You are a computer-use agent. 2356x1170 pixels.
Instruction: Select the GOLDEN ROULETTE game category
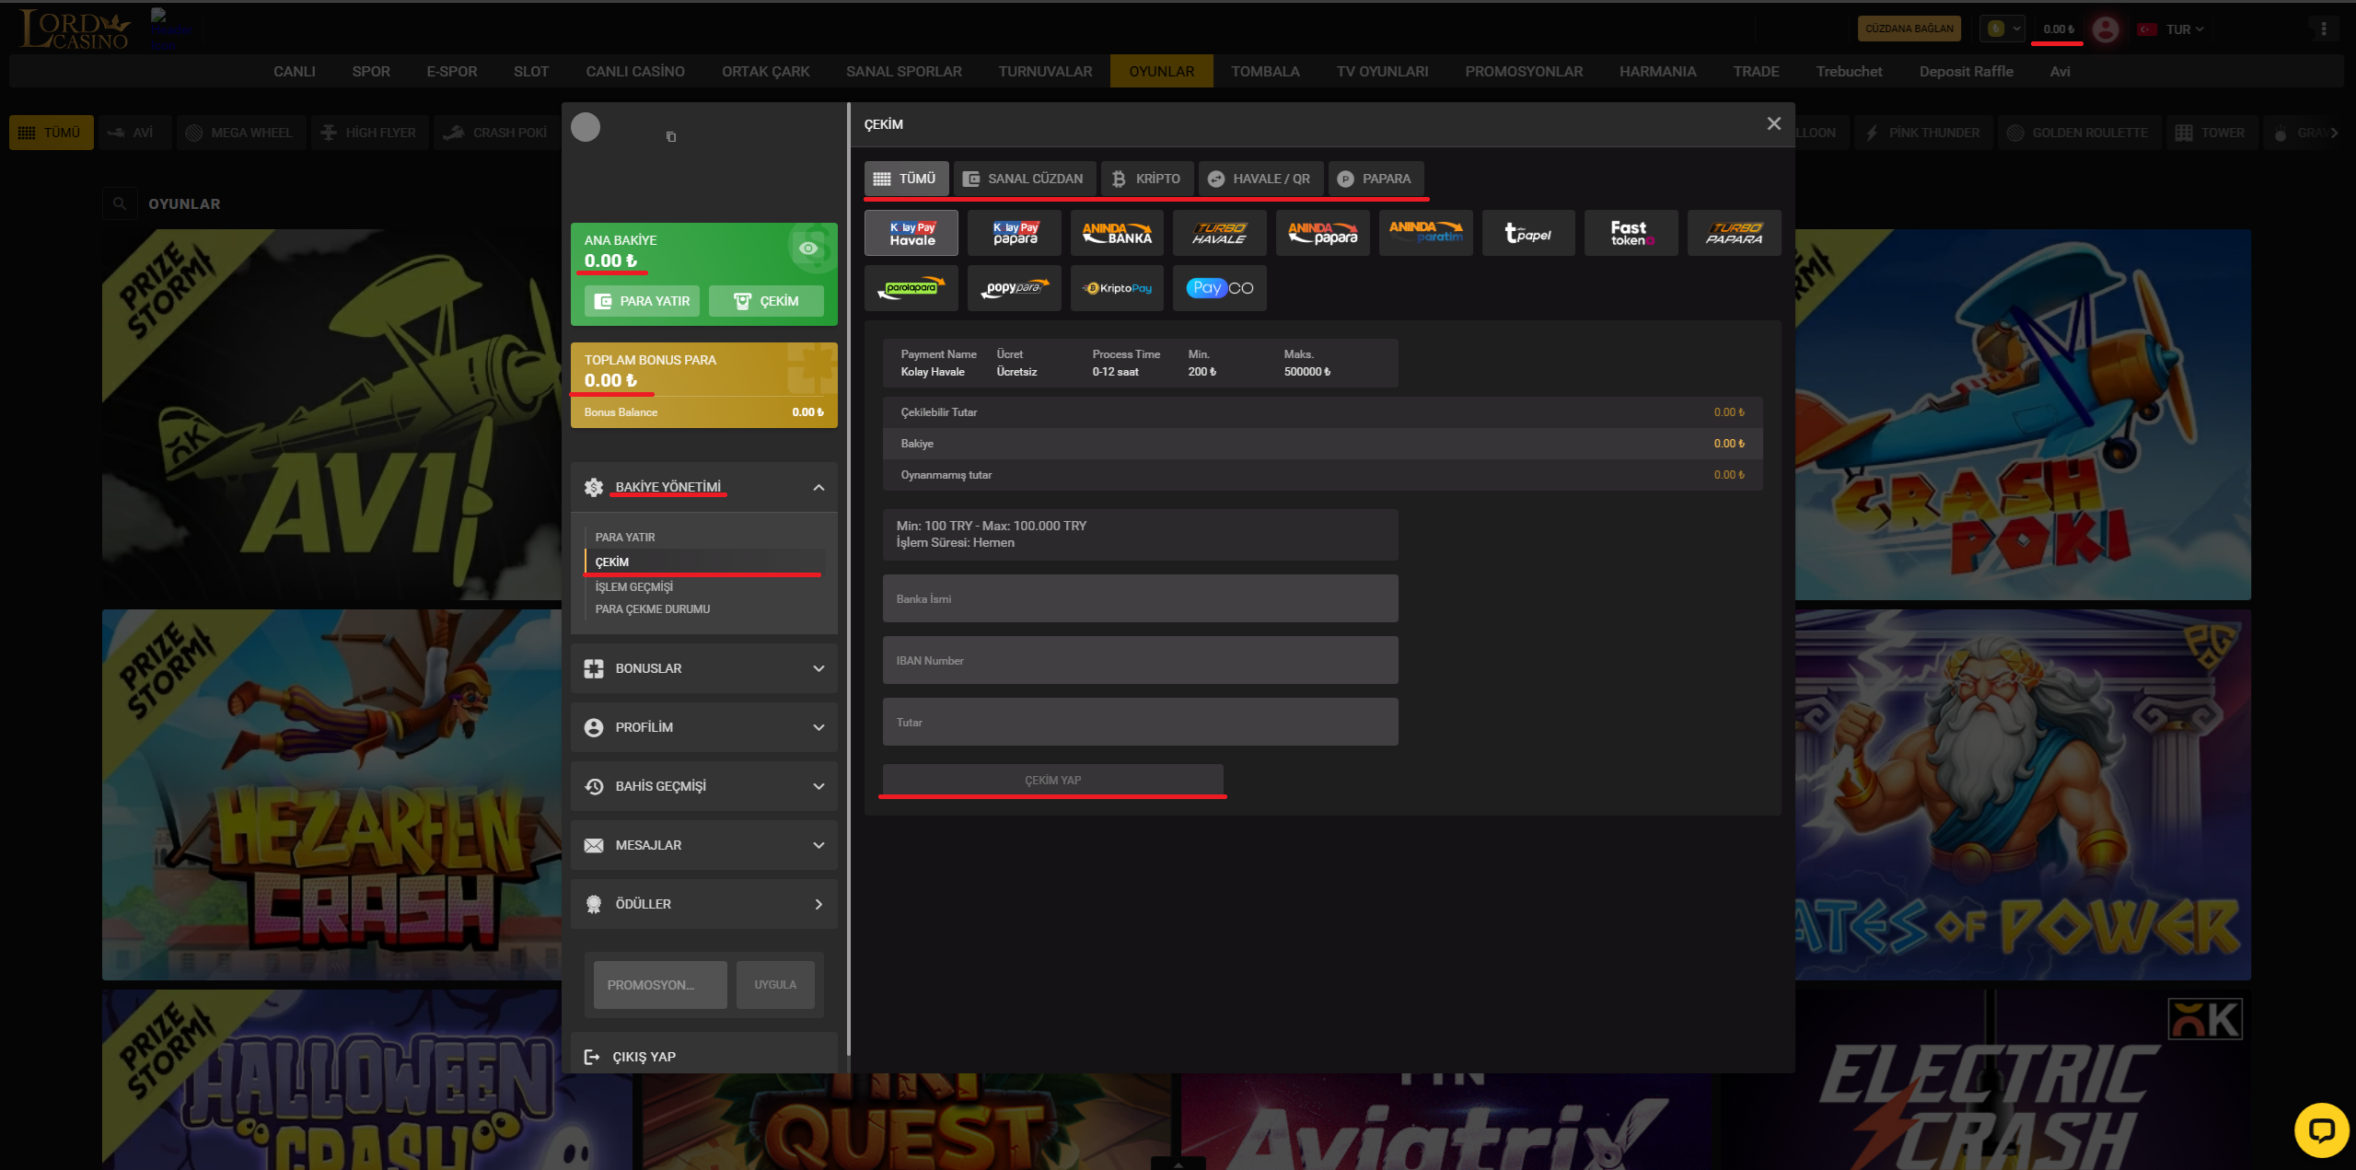point(2080,133)
